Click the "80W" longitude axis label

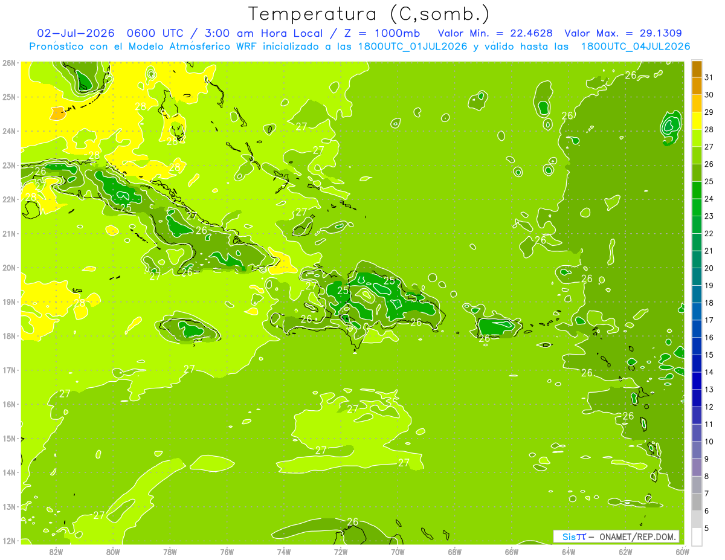click(113, 552)
